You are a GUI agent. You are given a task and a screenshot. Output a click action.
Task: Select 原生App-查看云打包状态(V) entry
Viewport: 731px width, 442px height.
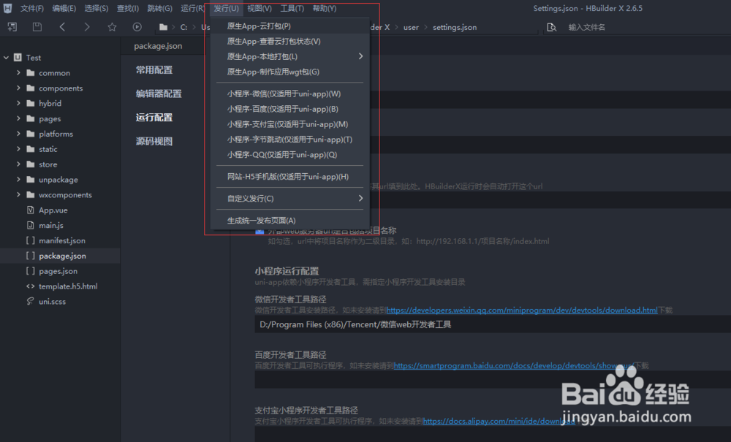click(x=290, y=42)
